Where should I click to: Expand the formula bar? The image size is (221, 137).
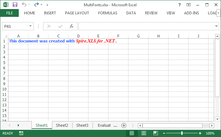[217, 26]
